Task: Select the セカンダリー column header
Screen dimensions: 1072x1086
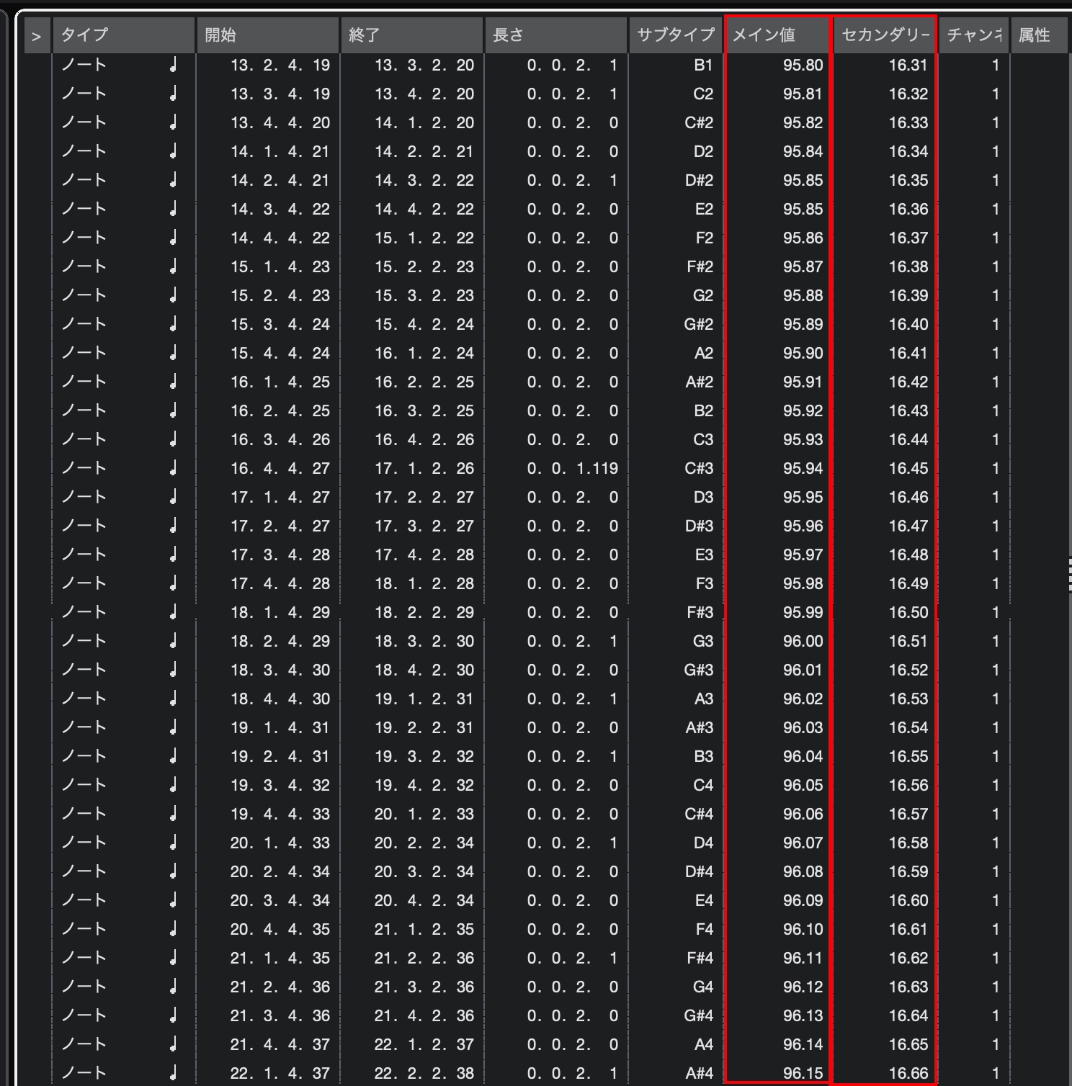Action: click(x=885, y=35)
